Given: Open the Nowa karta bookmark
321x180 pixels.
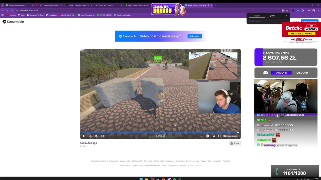Looking at the screenshot, I should pyautogui.click(x=51, y=15).
